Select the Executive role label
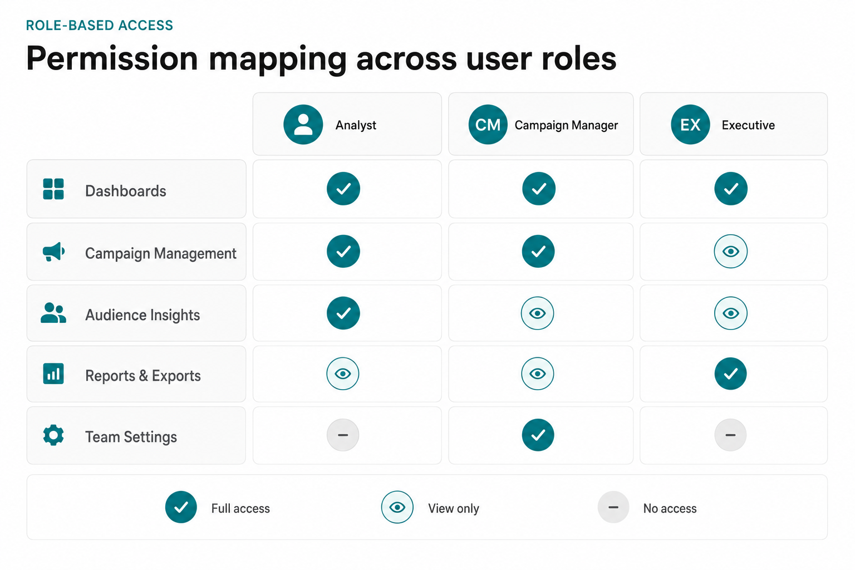 [748, 125]
